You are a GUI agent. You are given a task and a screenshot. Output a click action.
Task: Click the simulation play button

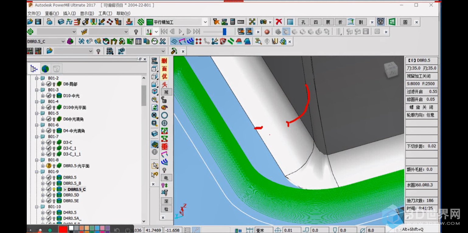[180, 32]
